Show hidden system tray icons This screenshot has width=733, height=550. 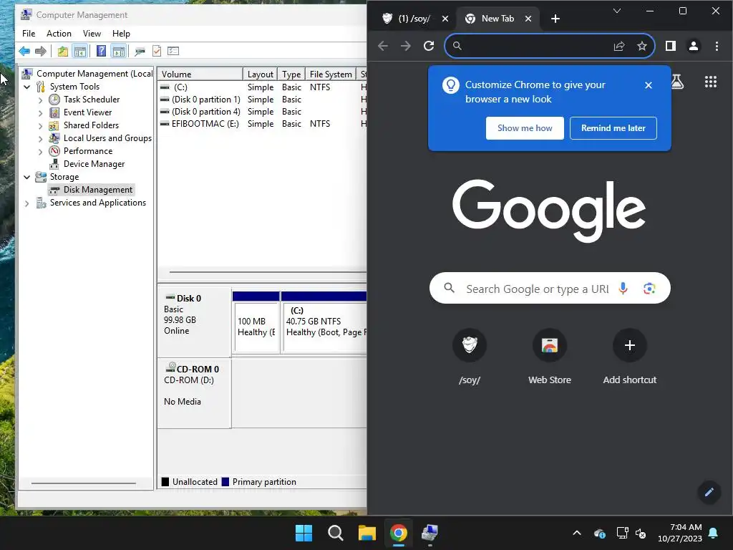(x=577, y=533)
